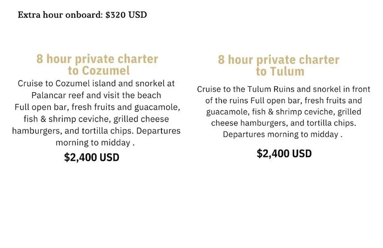383x248 pixels.
Task: Click 'Full open bar, fresh fruits and guacamole' Cozumel line
Action: [x=97, y=107]
